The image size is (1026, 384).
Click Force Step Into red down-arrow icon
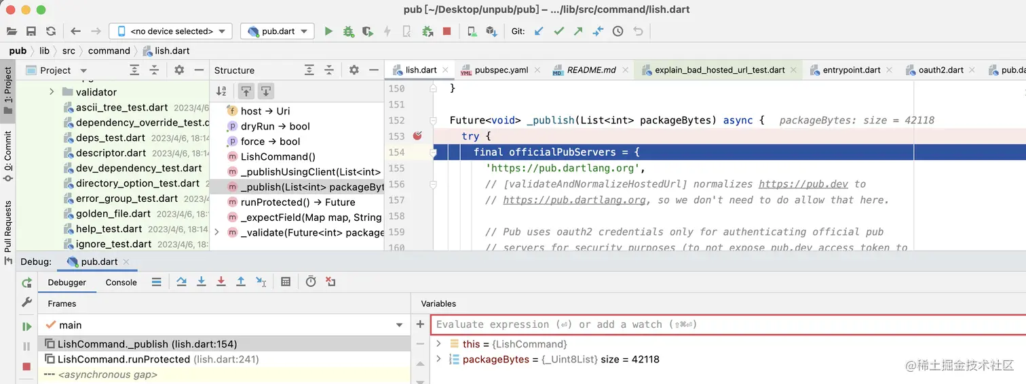(221, 282)
